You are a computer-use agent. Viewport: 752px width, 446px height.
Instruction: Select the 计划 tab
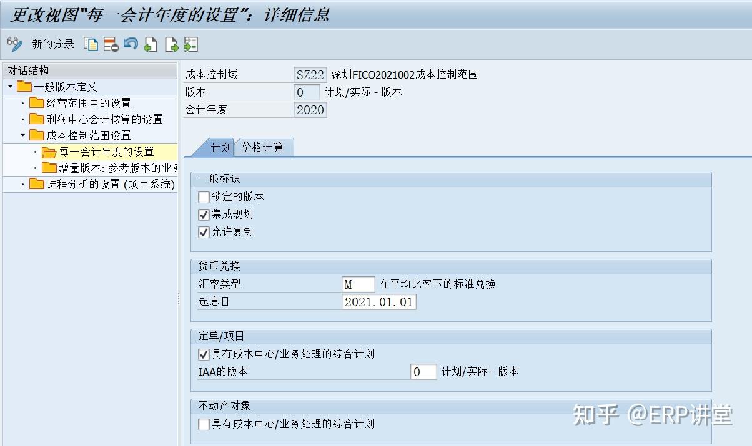pyautogui.click(x=223, y=148)
